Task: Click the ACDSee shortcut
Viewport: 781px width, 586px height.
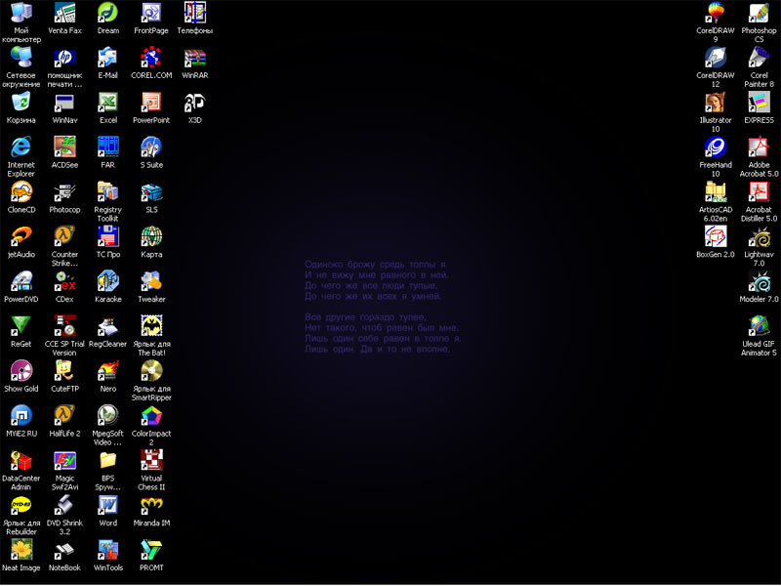Action: pos(64,147)
